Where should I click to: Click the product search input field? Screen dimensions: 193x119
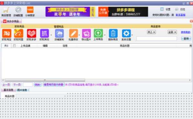pos(157,38)
